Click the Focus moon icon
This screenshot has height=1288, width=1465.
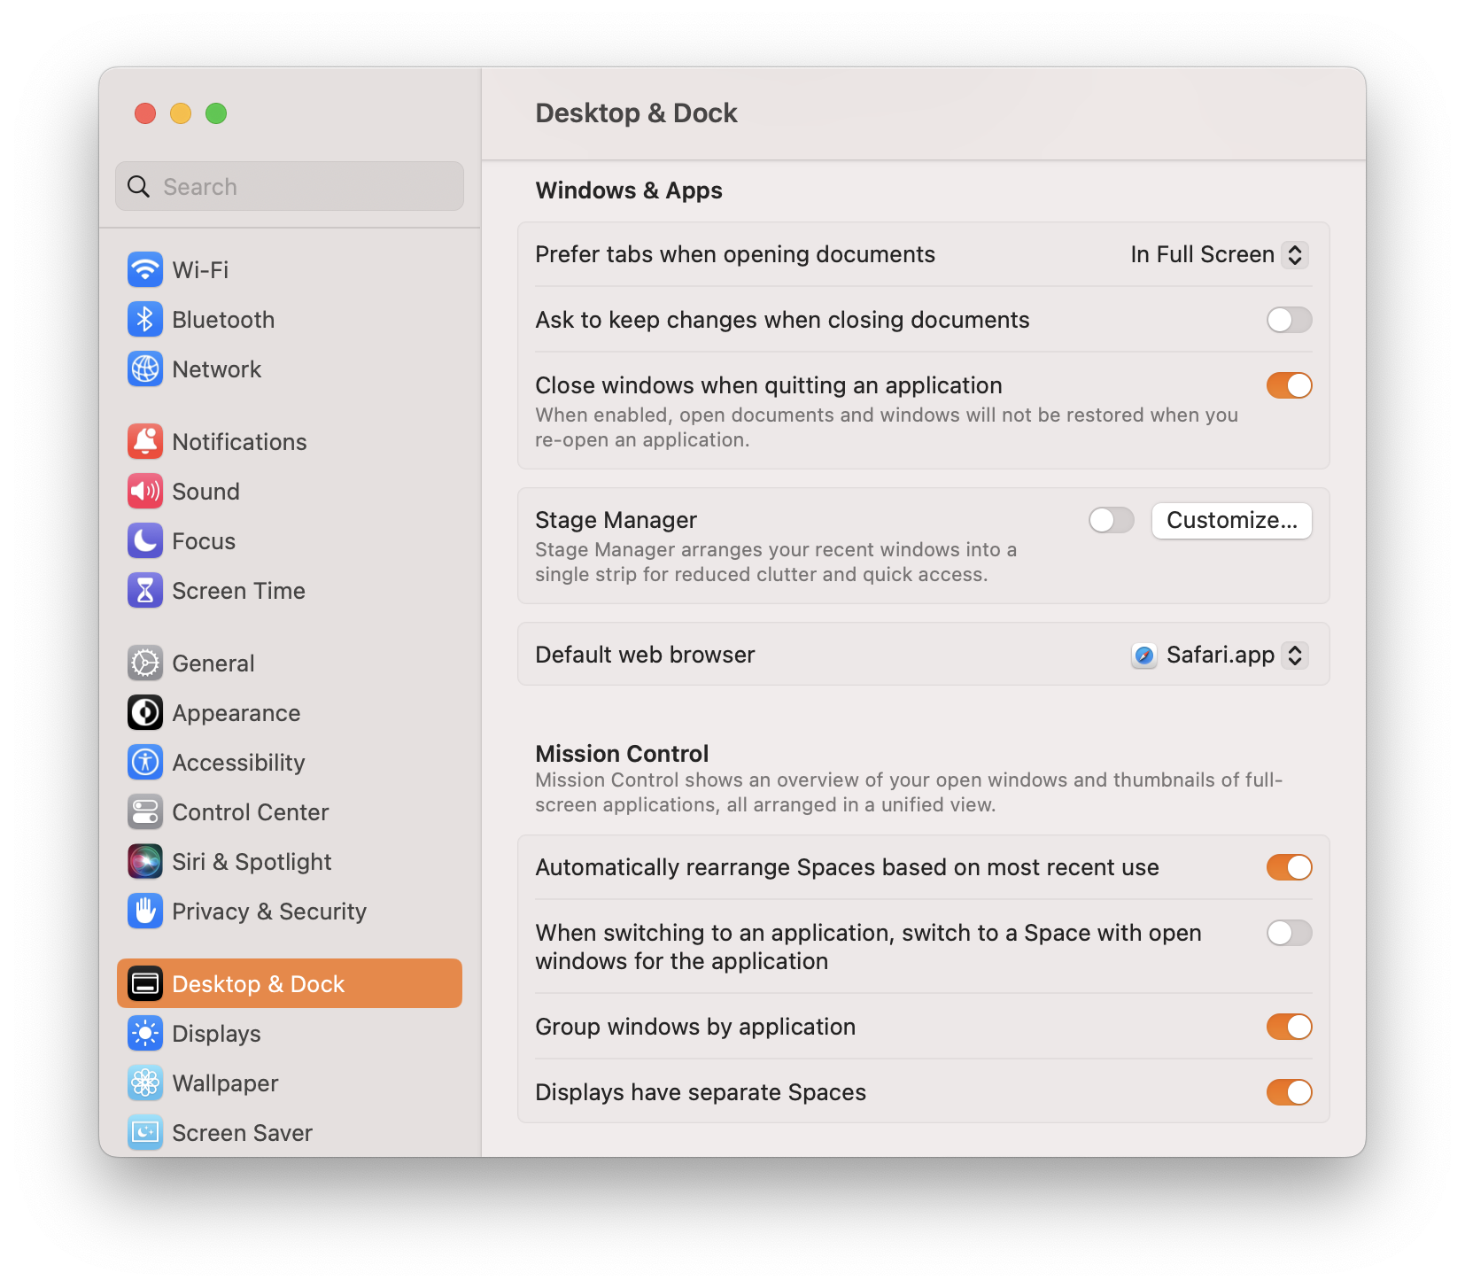tap(144, 541)
